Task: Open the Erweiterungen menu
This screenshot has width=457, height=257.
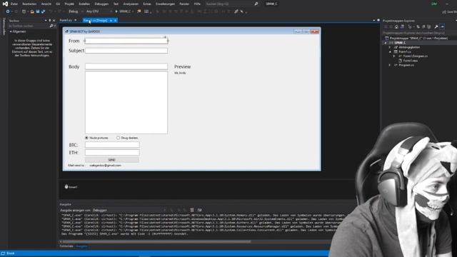Action: 165,4
